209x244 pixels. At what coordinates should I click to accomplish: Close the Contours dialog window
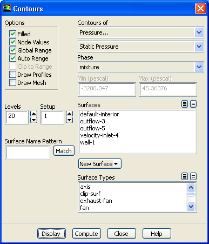200,8
